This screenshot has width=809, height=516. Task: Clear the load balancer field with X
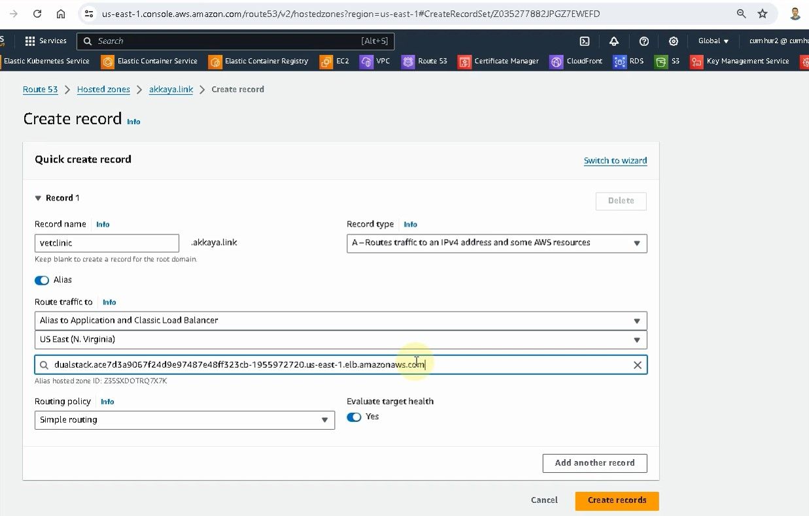[x=637, y=365]
